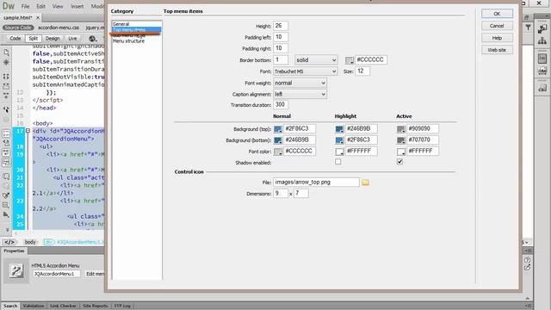Open the bottom right dock panel icon
Screen dimensions: 551x310
coord(542,88)
